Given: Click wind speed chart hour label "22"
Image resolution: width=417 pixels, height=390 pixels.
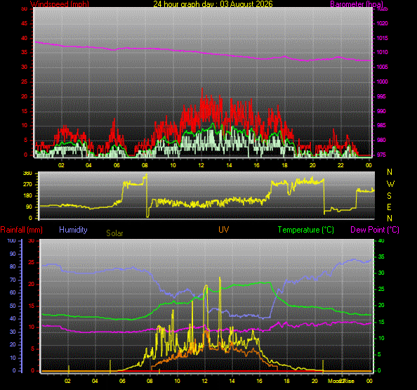Looking at the screenshot, I should (340, 165).
